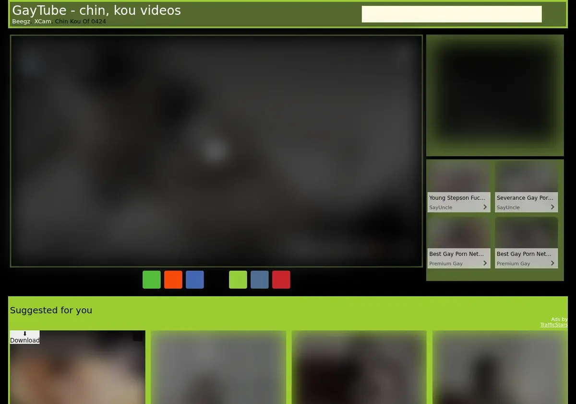Click the orange-red share square below the player

[x=173, y=280]
